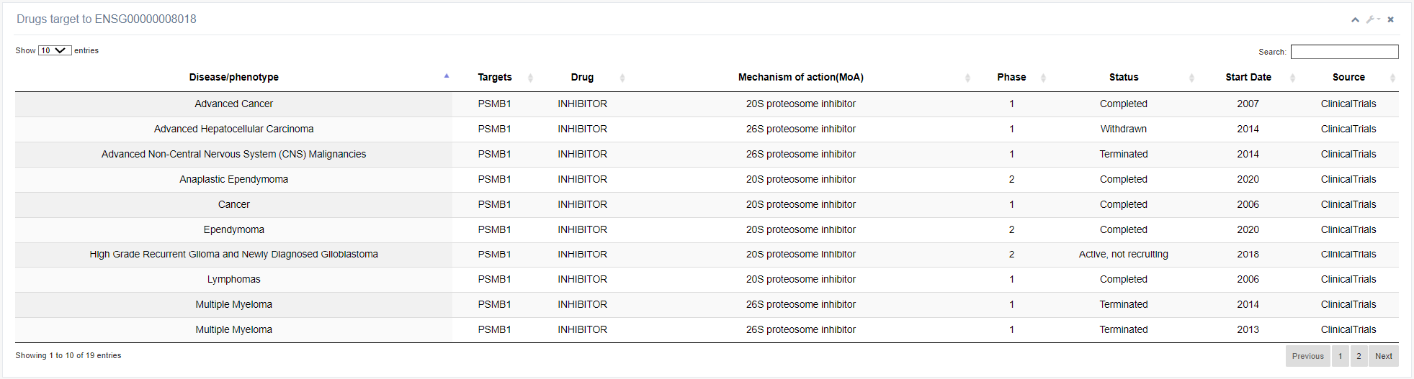Select the Lymphomas table row

[234, 280]
